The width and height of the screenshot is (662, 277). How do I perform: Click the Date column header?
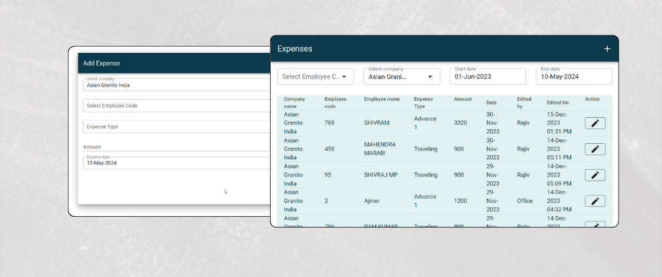click(491, 102)
